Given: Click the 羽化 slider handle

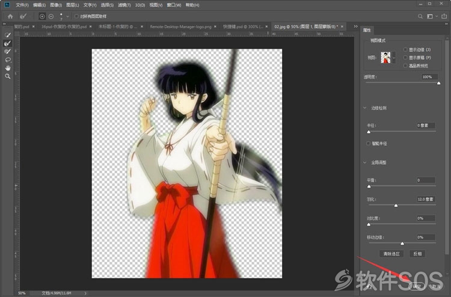Looking at the screenshot, I should 396,206.
